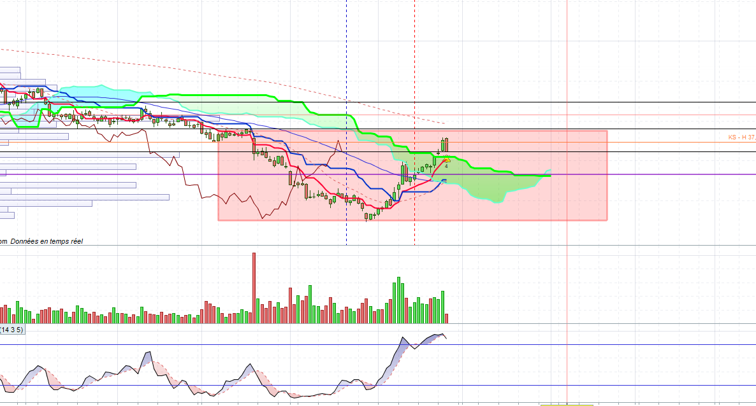This screenshot has width=756, height=406.
Task: Click the tallest green volume bar
Action: pyautogui.click(x=399, y=300)
